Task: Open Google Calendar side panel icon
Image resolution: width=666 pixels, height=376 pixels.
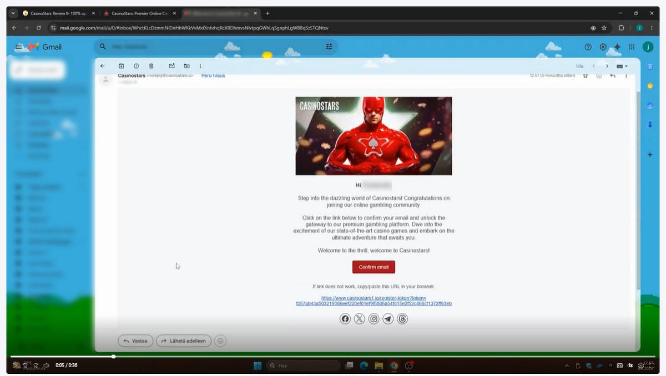Action: [650, 66]
